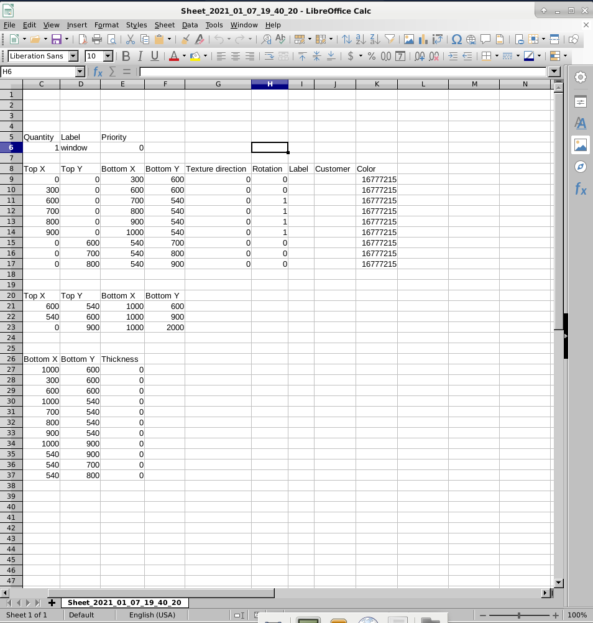The image size is (593, 623).
Task: Align cell content left
Action: click(221, 56)
